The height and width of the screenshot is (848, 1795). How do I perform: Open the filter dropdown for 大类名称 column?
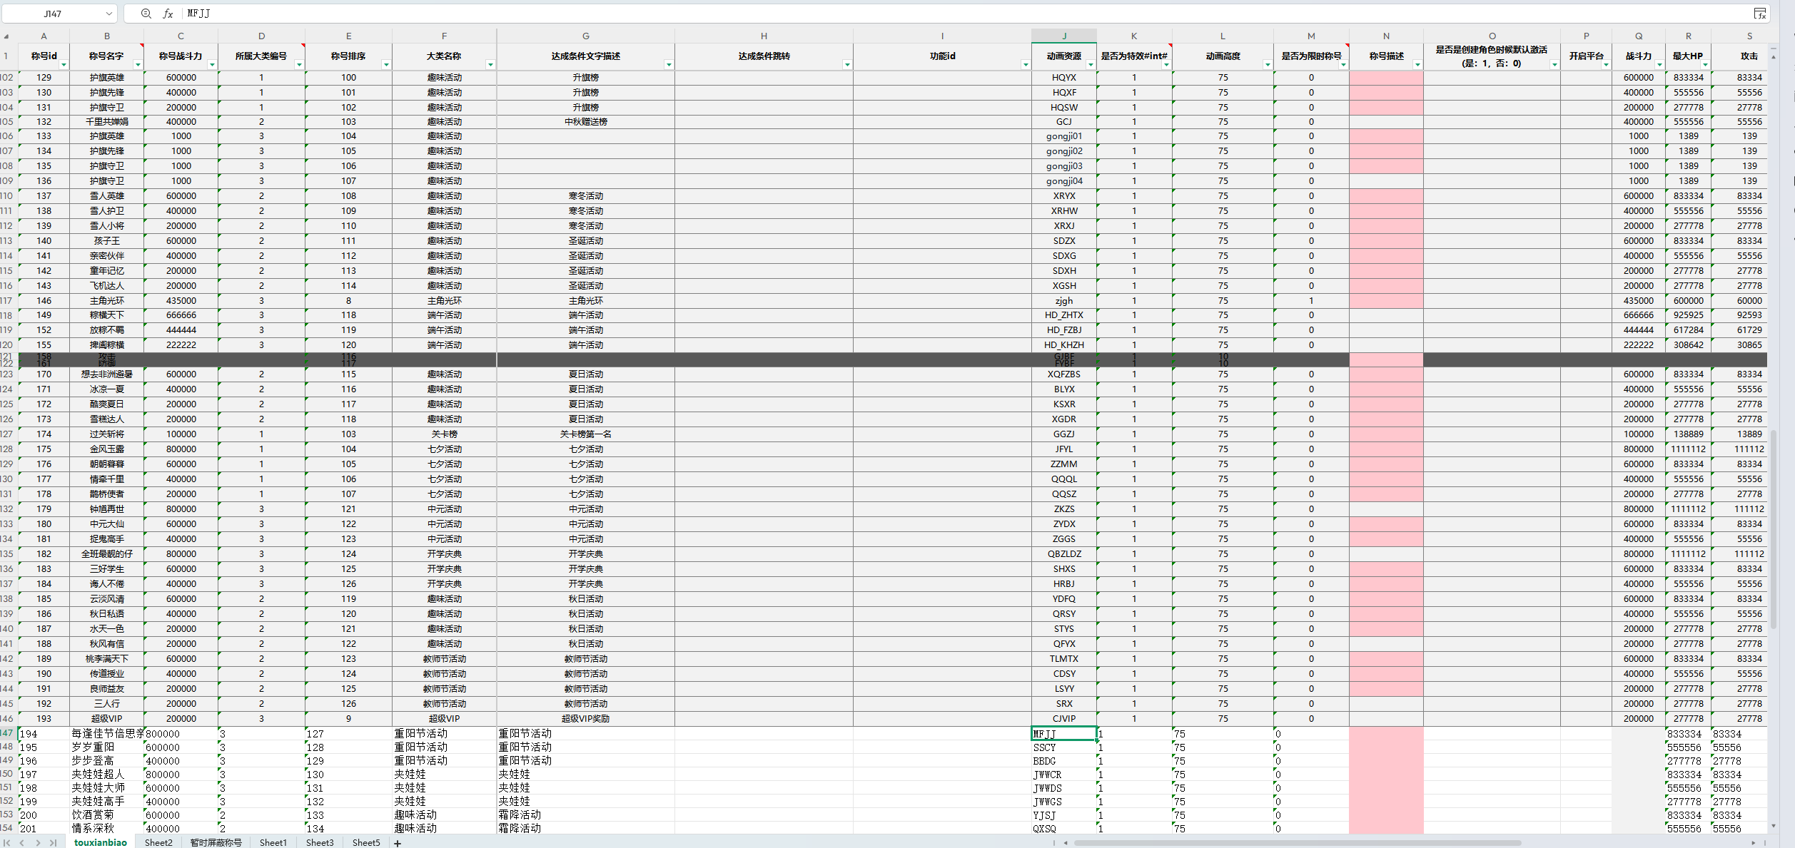pyautogui.click(x=490, y=65)
